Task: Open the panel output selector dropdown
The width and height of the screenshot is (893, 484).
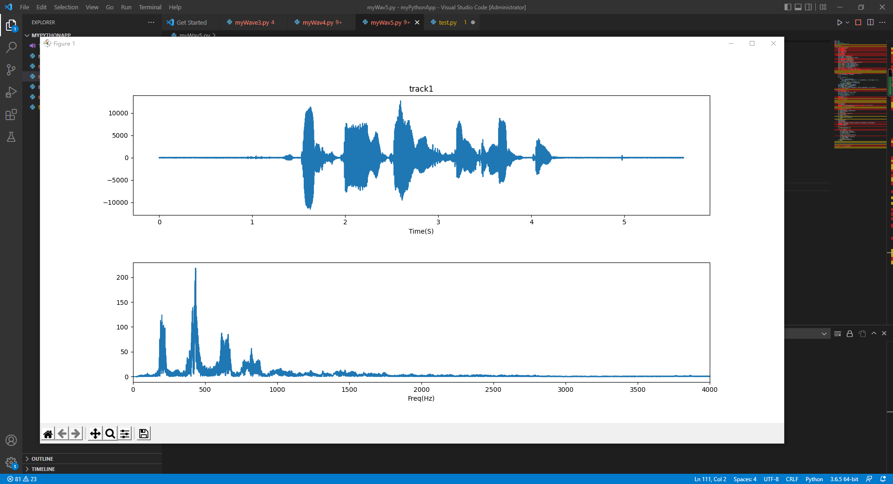Action: pos(807,334)
